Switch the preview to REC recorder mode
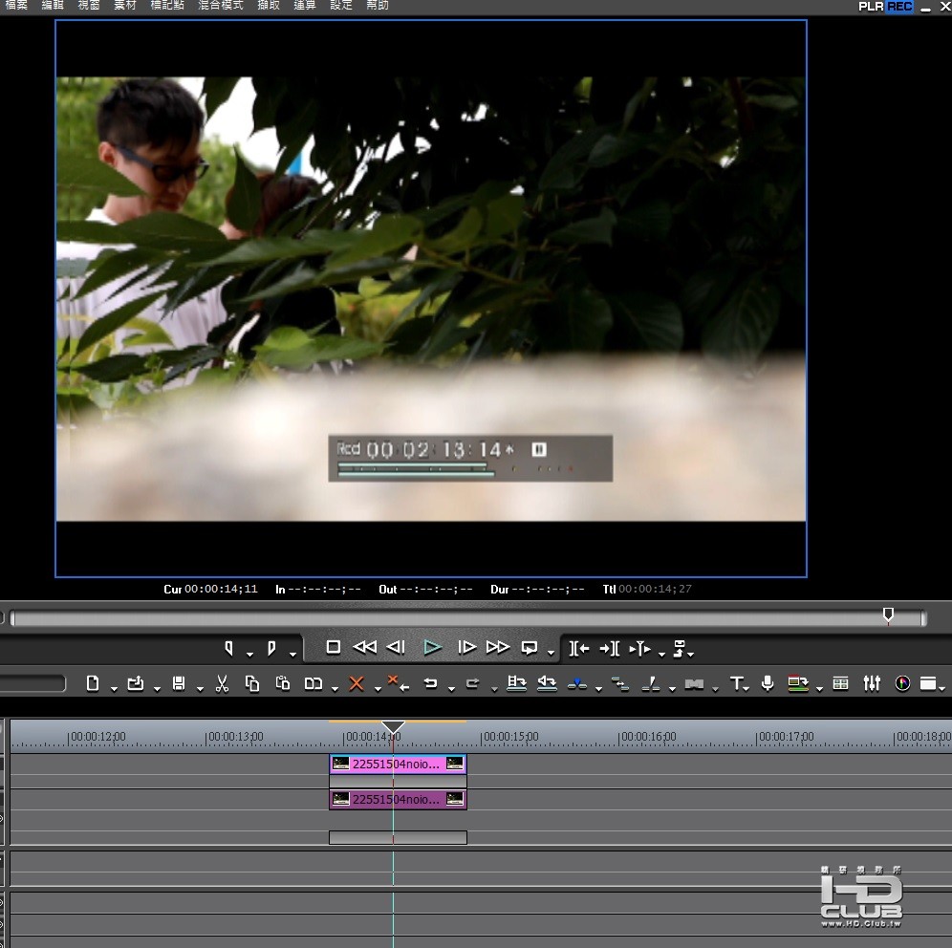This screenshot has width=952, height=948. (899, 6)
